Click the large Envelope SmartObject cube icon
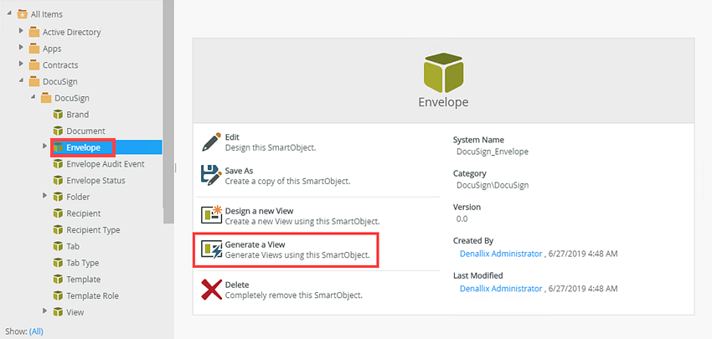This screenshot has height=339, width=712. tap(442, 73)
